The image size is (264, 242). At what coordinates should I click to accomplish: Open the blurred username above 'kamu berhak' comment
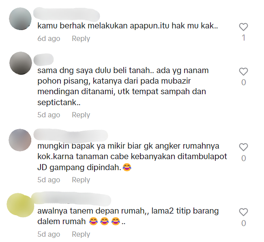click(67, 14)
